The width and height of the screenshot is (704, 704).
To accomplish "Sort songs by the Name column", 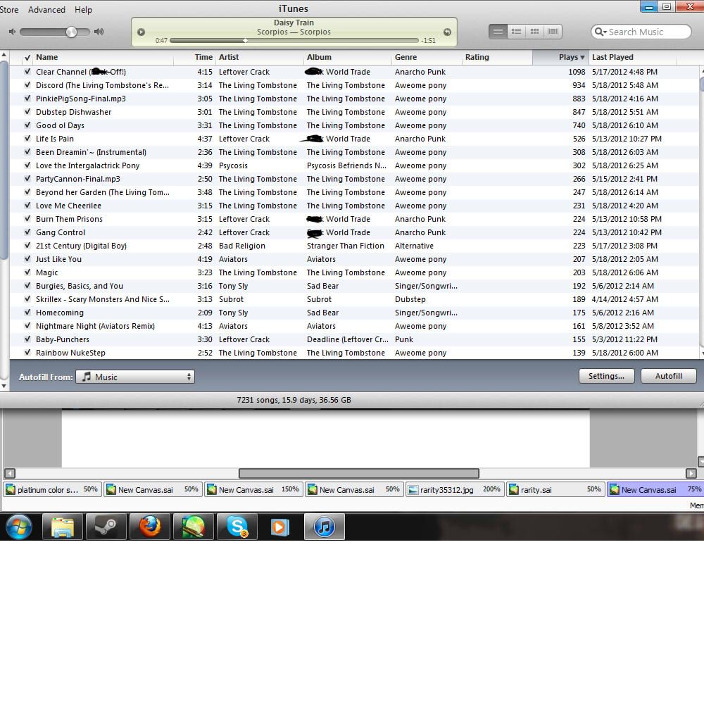I will point(102,57).
